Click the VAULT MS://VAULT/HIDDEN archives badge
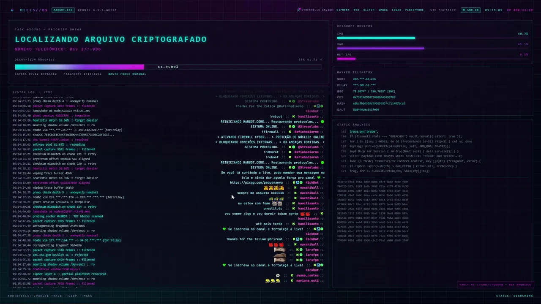Viewport: 541px width, 304px height. [495, 285]
